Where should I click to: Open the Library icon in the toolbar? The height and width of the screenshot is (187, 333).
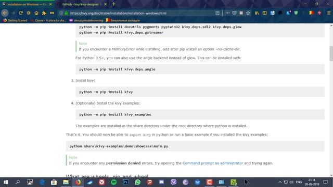257,13
